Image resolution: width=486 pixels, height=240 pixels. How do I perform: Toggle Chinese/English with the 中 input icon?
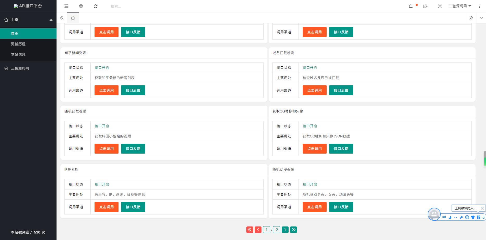(x=444, y=218)
